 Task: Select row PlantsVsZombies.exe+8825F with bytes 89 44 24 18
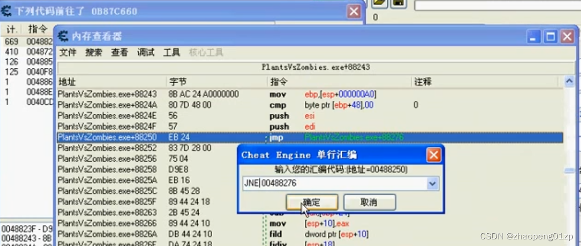147,202
